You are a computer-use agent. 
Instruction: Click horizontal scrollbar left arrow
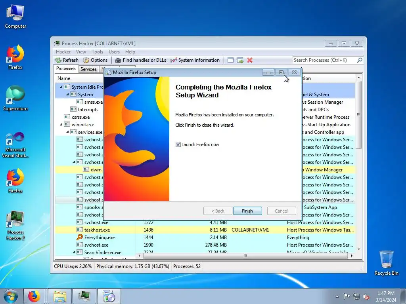pos(139,256)
